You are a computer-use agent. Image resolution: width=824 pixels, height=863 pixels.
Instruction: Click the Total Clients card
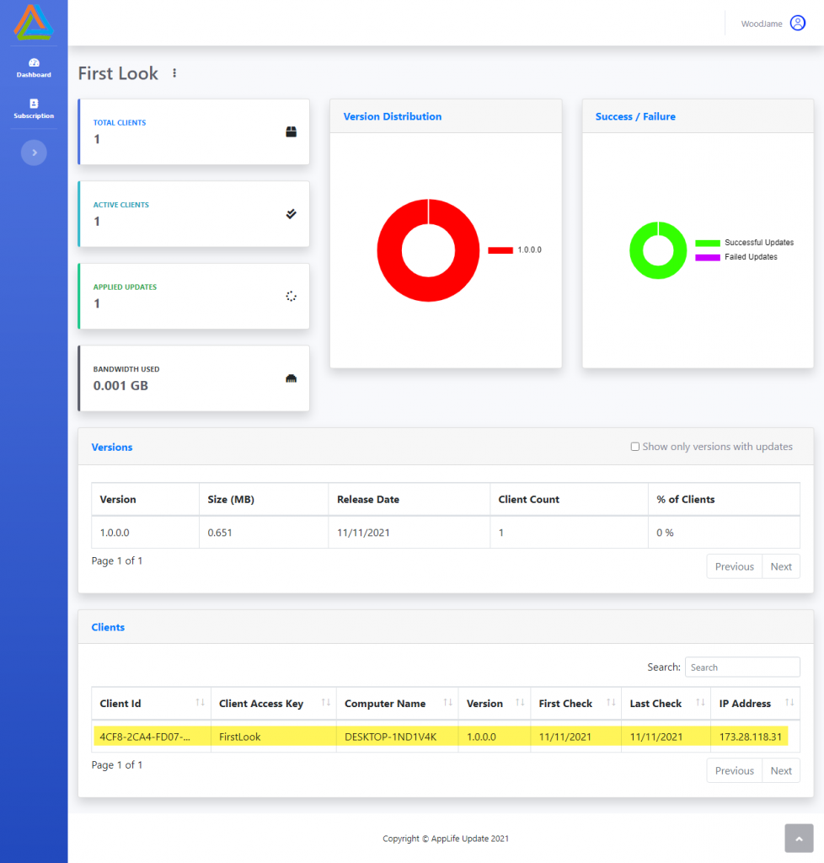pyautogui.click(x=194, y=131)
